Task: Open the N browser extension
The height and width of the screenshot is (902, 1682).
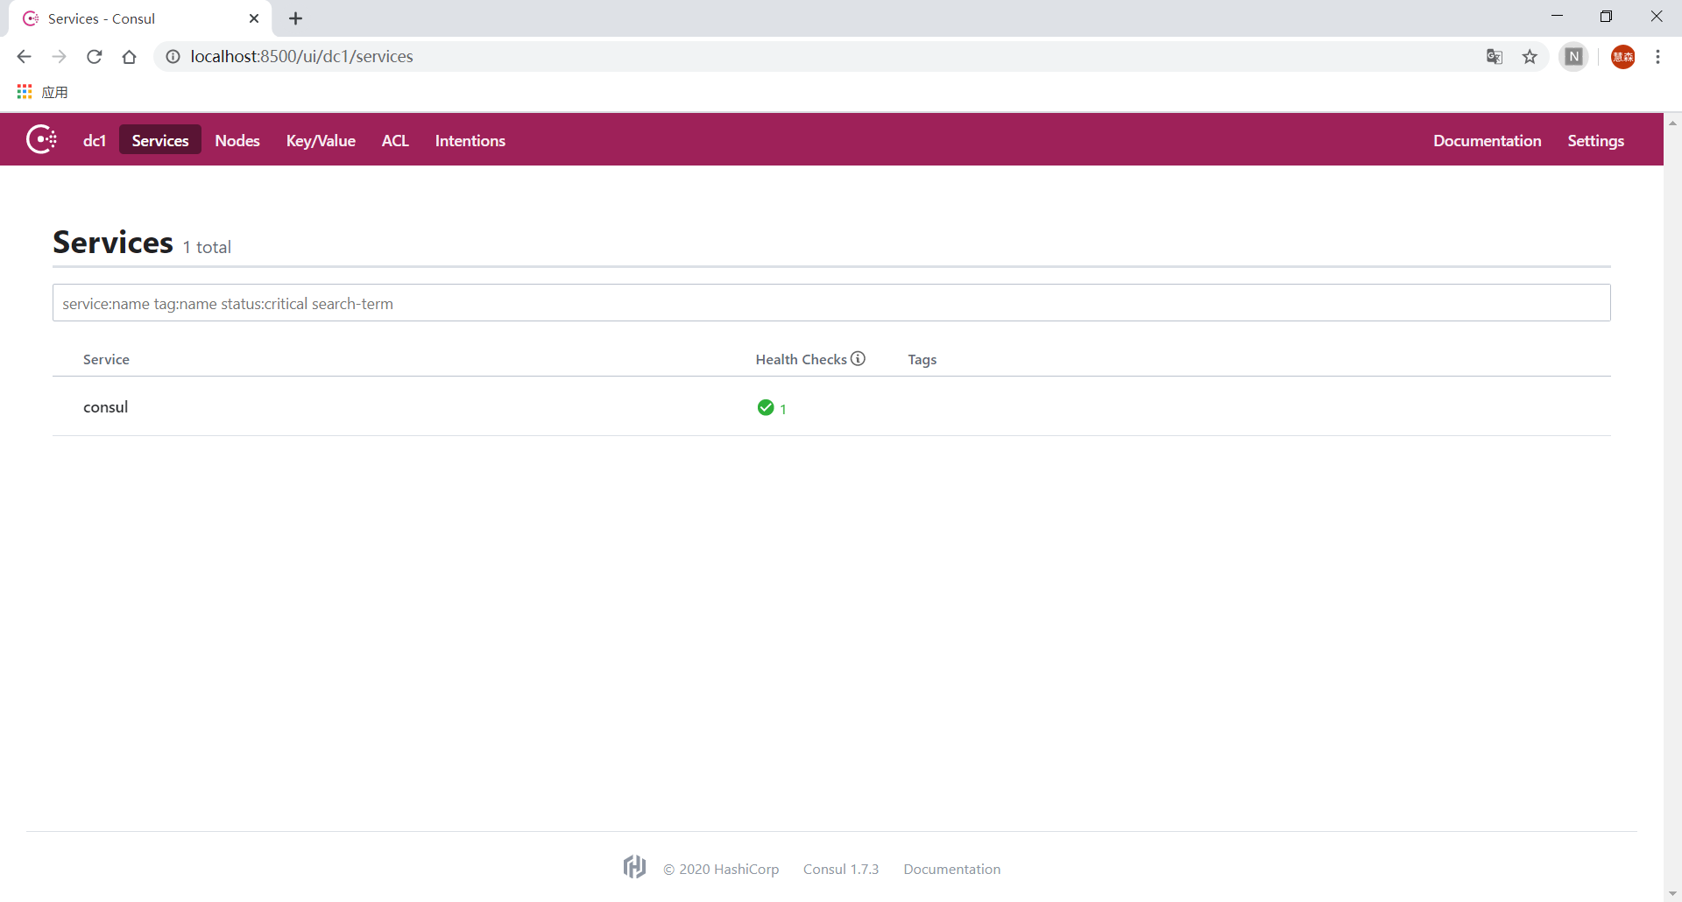Action: [x=1574, y=57]
